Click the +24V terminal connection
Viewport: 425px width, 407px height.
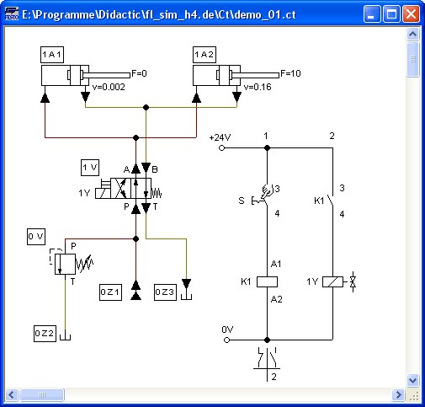(x=221, y=147)
